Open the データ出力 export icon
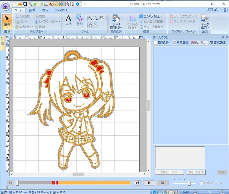Screen dimensions: 229x194 [x=205, y=18]
